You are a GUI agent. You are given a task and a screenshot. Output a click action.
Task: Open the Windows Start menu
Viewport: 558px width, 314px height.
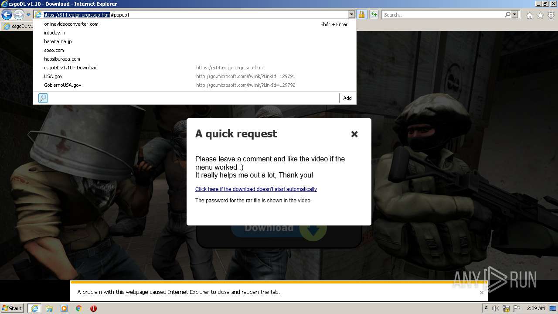coord(12,308)
